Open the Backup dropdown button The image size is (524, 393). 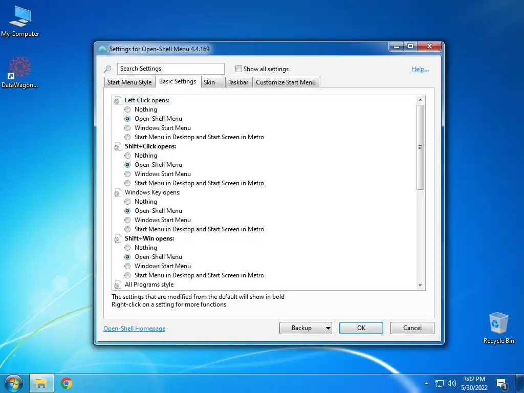[305, 328]
